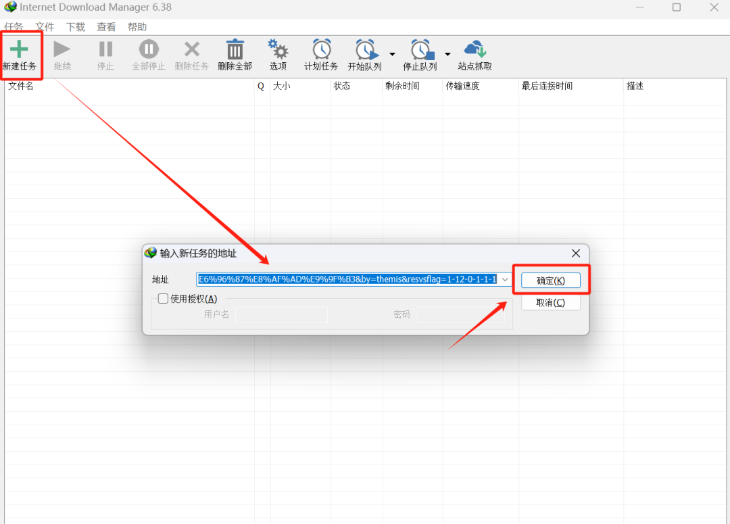Open the 地址 URL history dropdown
This screenshot has width=730, height=524.
505,279
